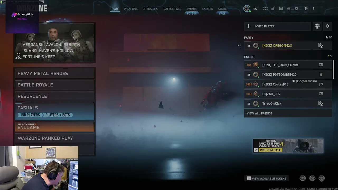Open the Battle Pass tab
The width and height of the screenshot is (338, 190).
(172, 9)
